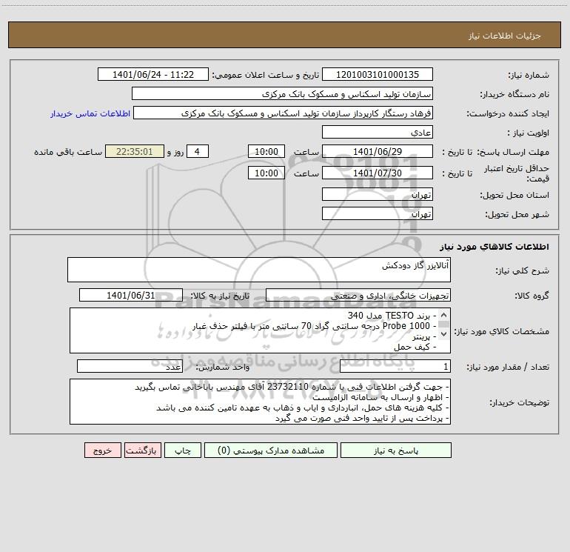Click request creator field فرهاد رستگار

[x=283, y=113]
